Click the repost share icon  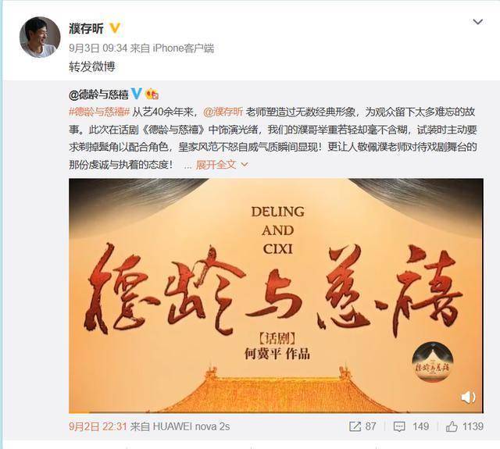tap(355, 426)
